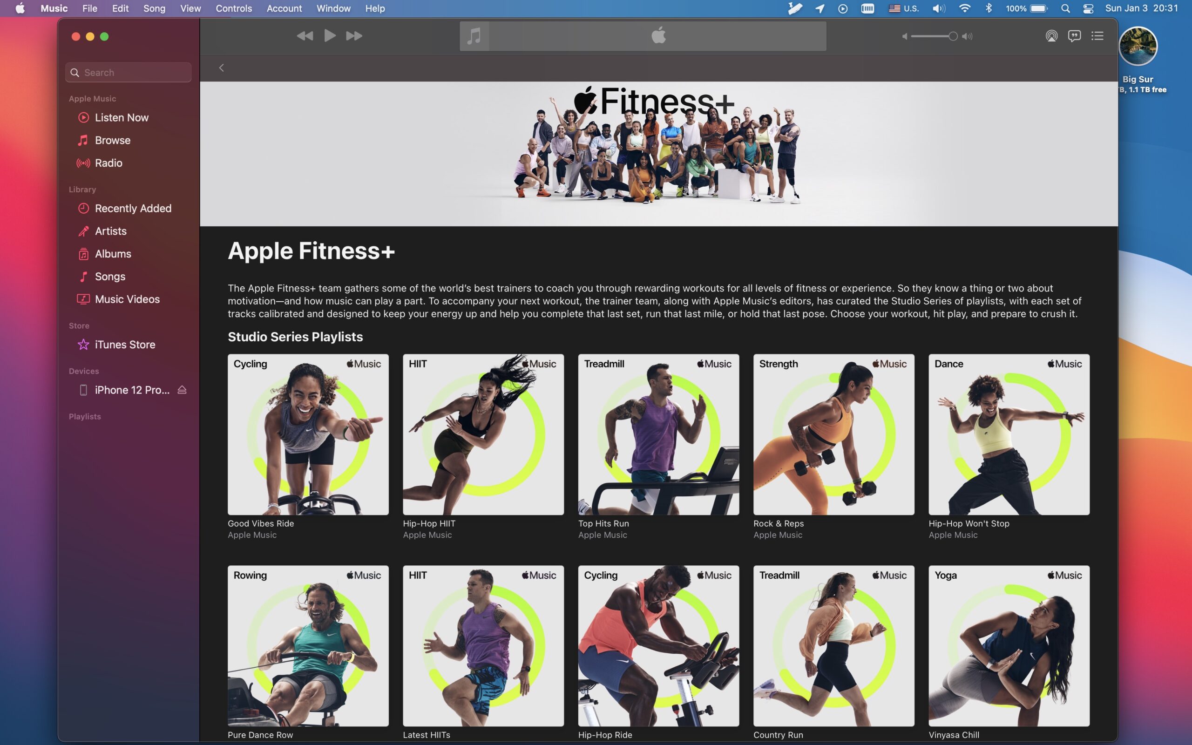Open the Controls menu

tap(233, 8)
